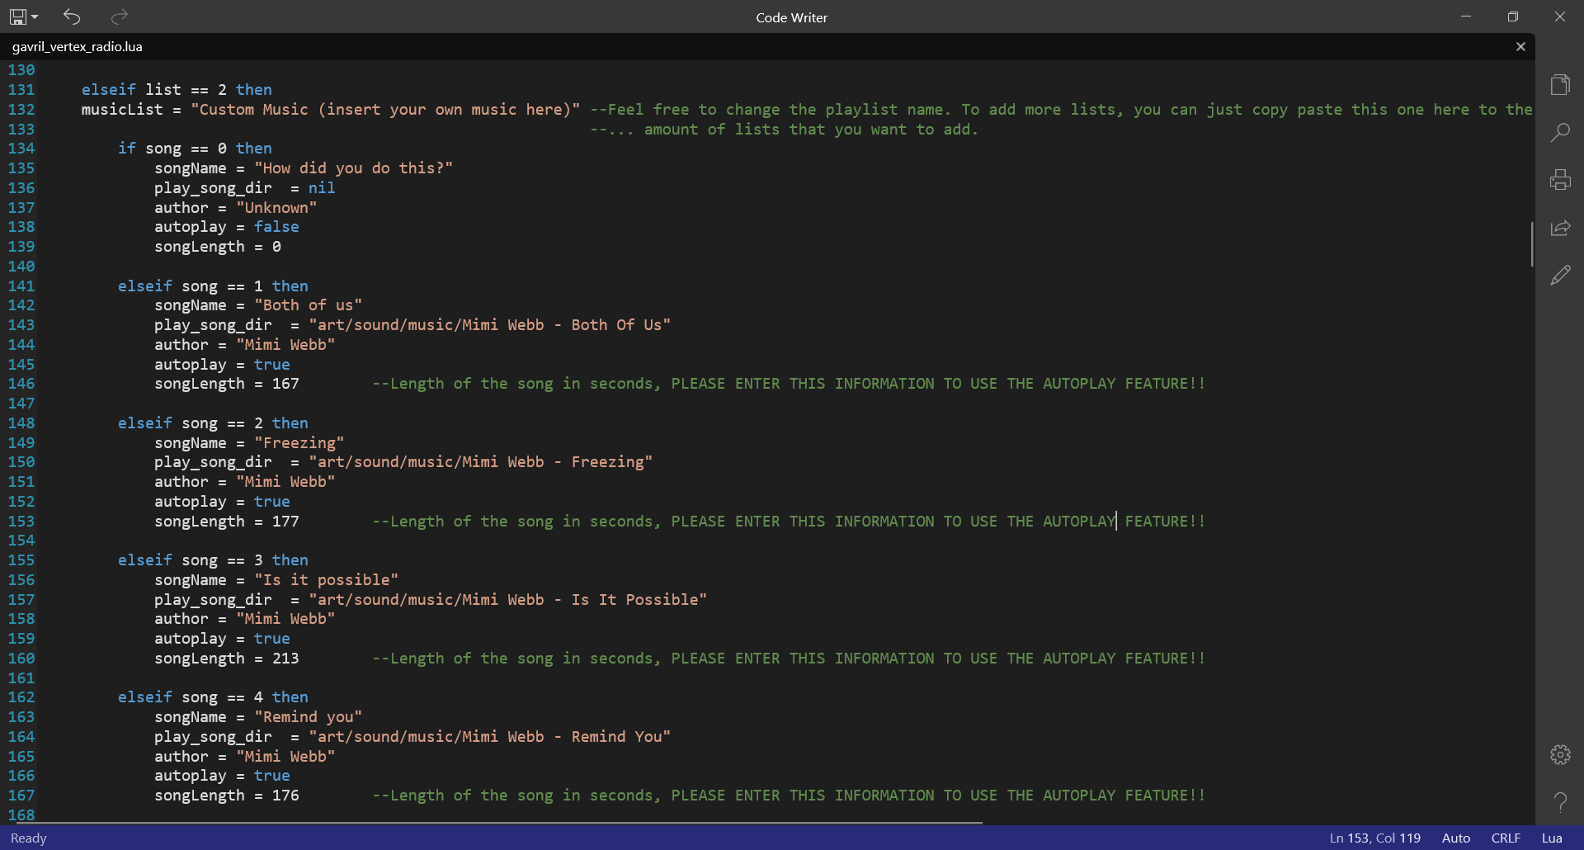This screenshot has height=850, width=1584.
Task: Minimize the Code Writer window
Action: [1466, 17]
